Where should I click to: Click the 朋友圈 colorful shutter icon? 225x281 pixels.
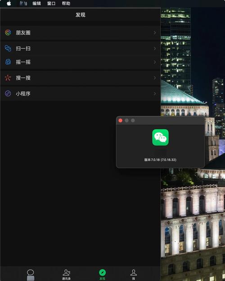pyautogui.click(x=8, y=32)
